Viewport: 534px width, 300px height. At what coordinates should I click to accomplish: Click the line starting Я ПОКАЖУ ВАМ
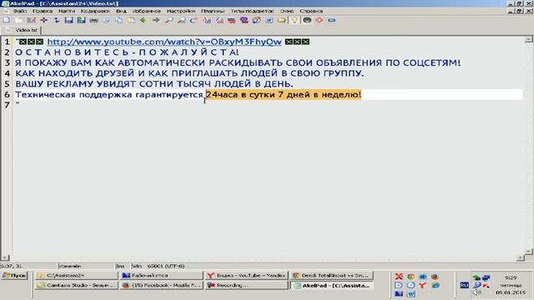tap(238, 63)
